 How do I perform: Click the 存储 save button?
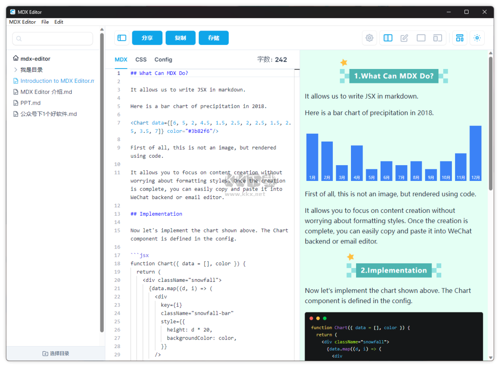click(x=213, y=38)
